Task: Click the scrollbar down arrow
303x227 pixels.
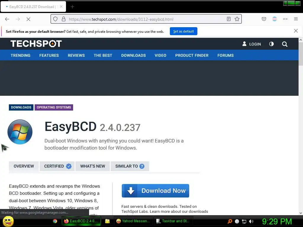Action: (301, 213)
